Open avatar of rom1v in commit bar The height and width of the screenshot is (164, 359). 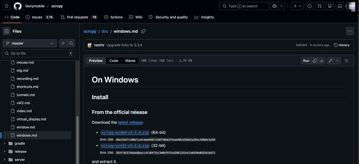[89, 45]
